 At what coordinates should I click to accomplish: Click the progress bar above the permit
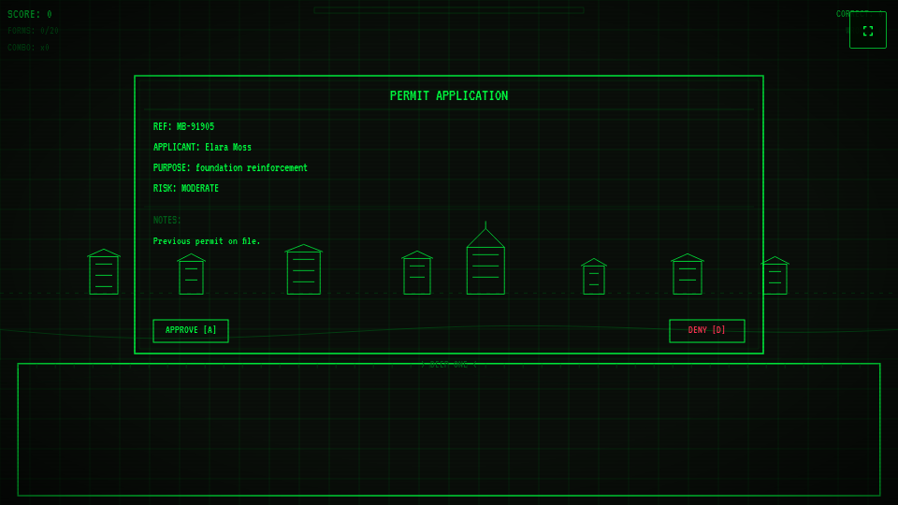[x=448, y=10]
